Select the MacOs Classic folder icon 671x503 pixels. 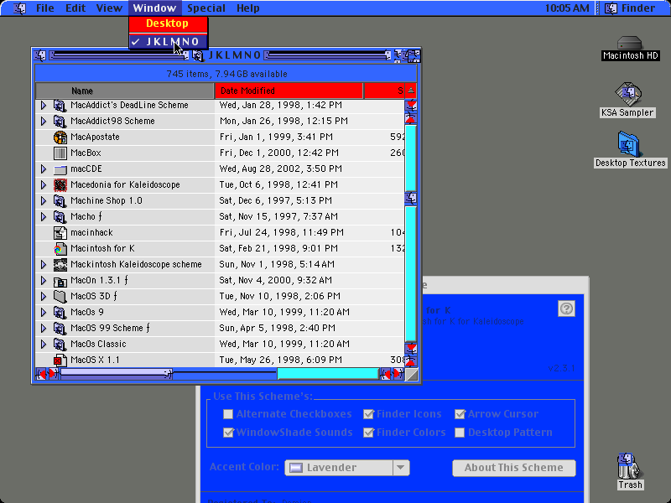60,344
